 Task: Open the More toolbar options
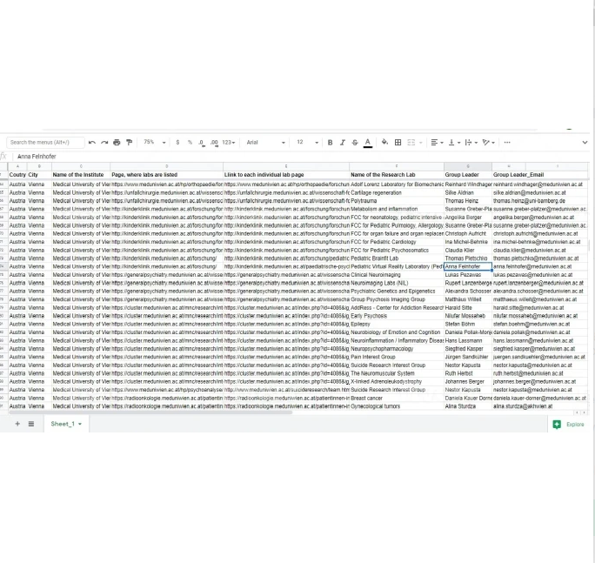click(507, 143)
